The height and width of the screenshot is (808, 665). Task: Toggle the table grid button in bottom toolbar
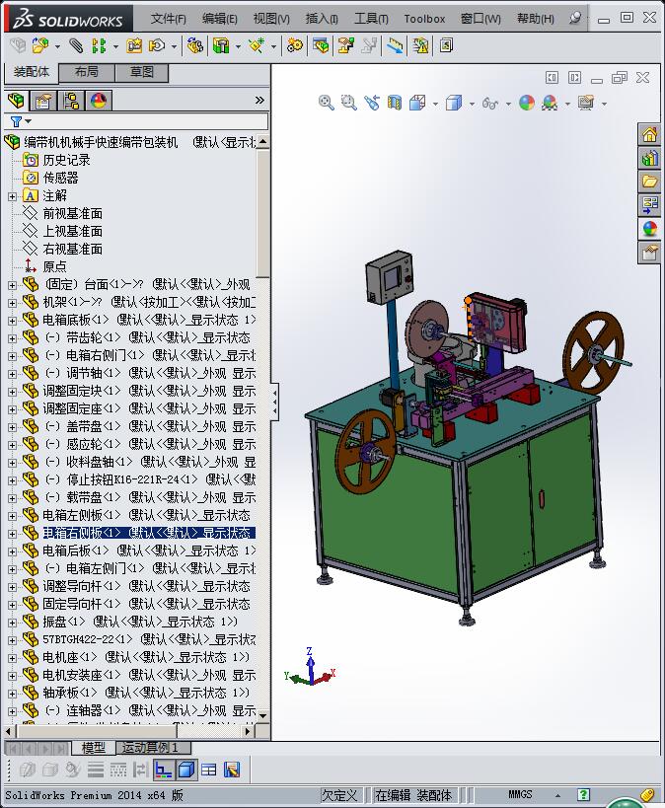click(209, 770)
